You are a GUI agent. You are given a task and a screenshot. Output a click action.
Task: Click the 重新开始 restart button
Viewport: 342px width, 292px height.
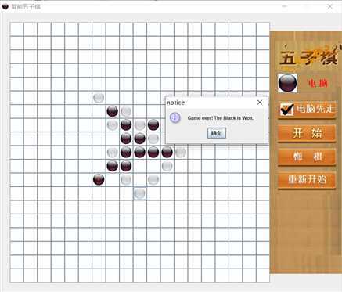coord(307,180)
